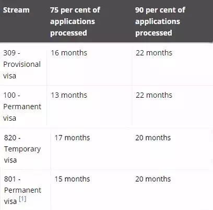
Task: Click the word Provisional in first row
Action: coord(22,64)
